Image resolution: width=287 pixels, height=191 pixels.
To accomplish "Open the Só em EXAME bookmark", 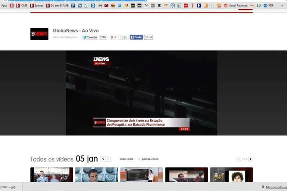I will click(x=57, y=5).
